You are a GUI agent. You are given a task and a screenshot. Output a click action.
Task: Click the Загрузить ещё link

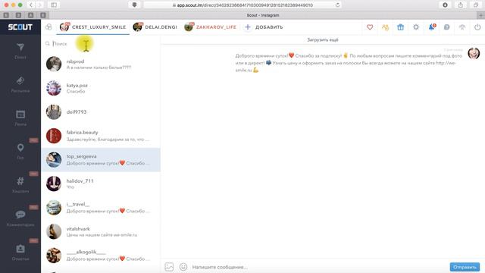tap(323, 39)
